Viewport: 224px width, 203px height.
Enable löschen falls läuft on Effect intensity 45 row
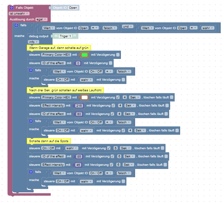[165, 165]
